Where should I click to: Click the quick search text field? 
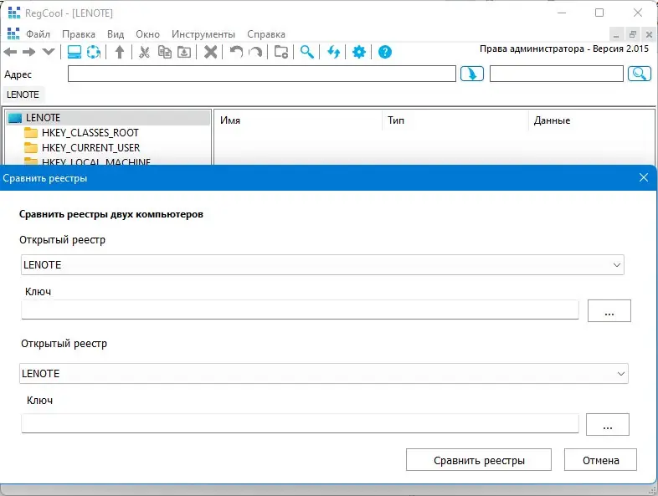tap(557, 74)
